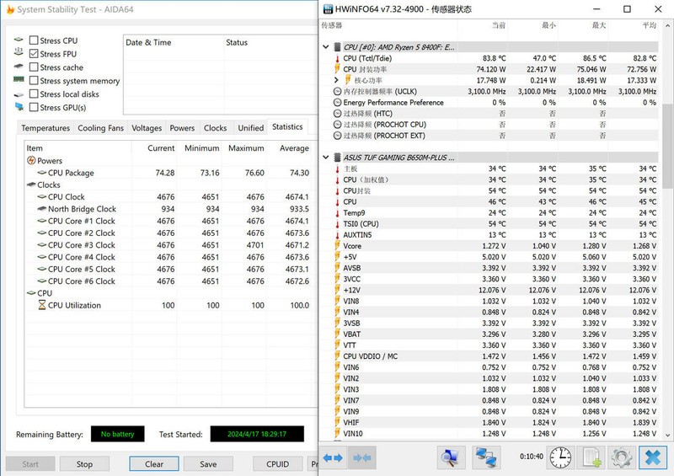Switch to the Cooling Fans tab
This screenshot has width=674, height=476.
(100, 128)
